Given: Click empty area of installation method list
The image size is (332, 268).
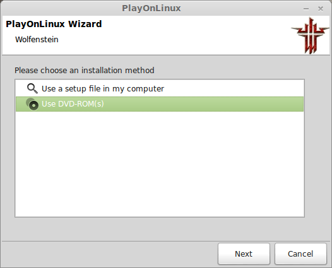Looking at the screenshot, I should click(160, 164).
